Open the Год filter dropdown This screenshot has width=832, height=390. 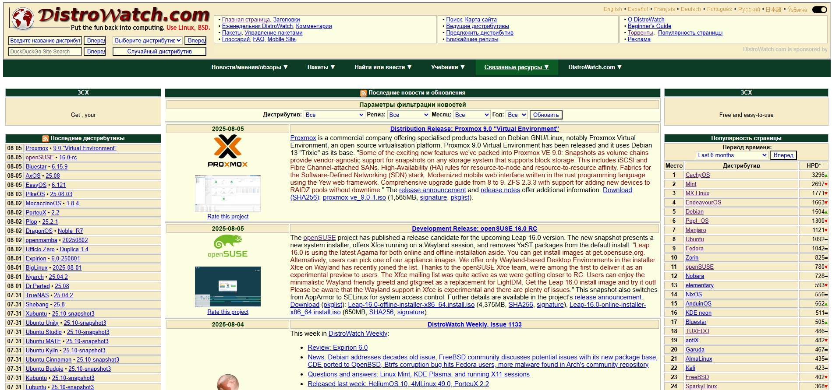point(517,115)
